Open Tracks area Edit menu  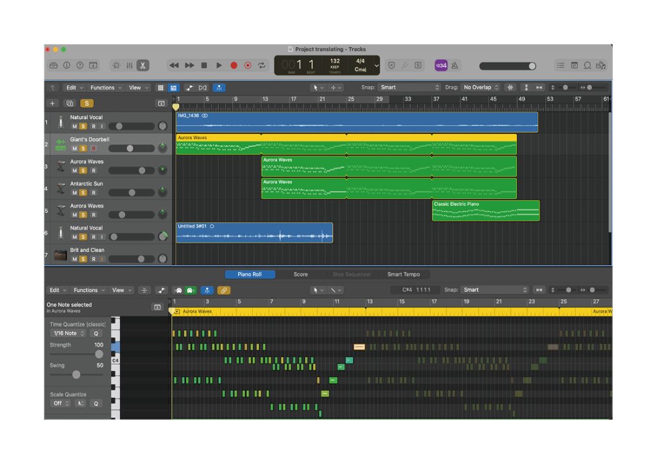(x=74, y=87)
